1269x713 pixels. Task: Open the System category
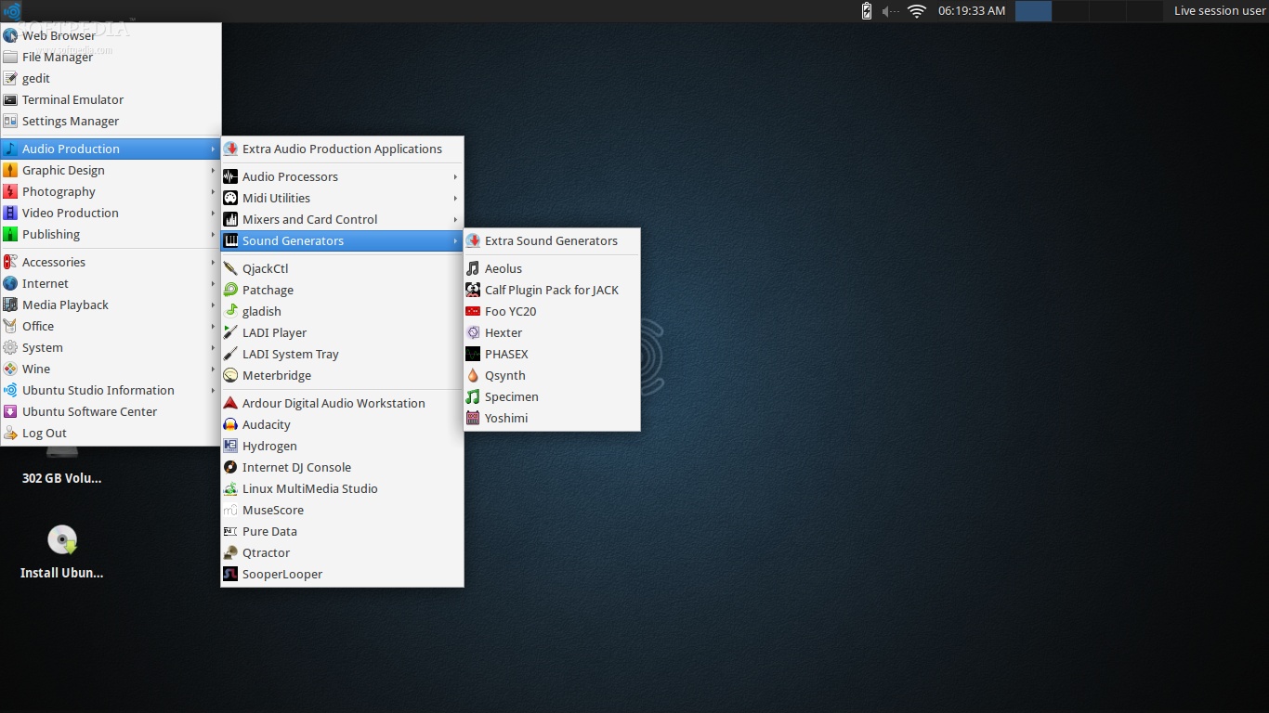tap(111, 347)
